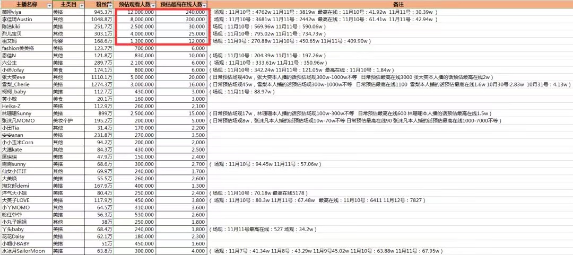Select the 李佳琦Austin name cell
573x255 pixels.
click(27, 20)
